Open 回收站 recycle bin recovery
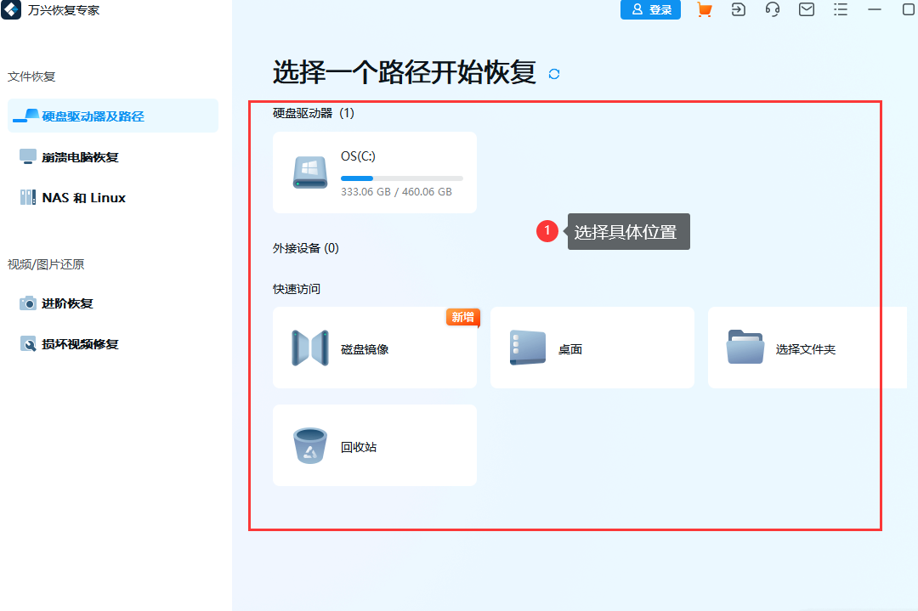 coord(375,445)
